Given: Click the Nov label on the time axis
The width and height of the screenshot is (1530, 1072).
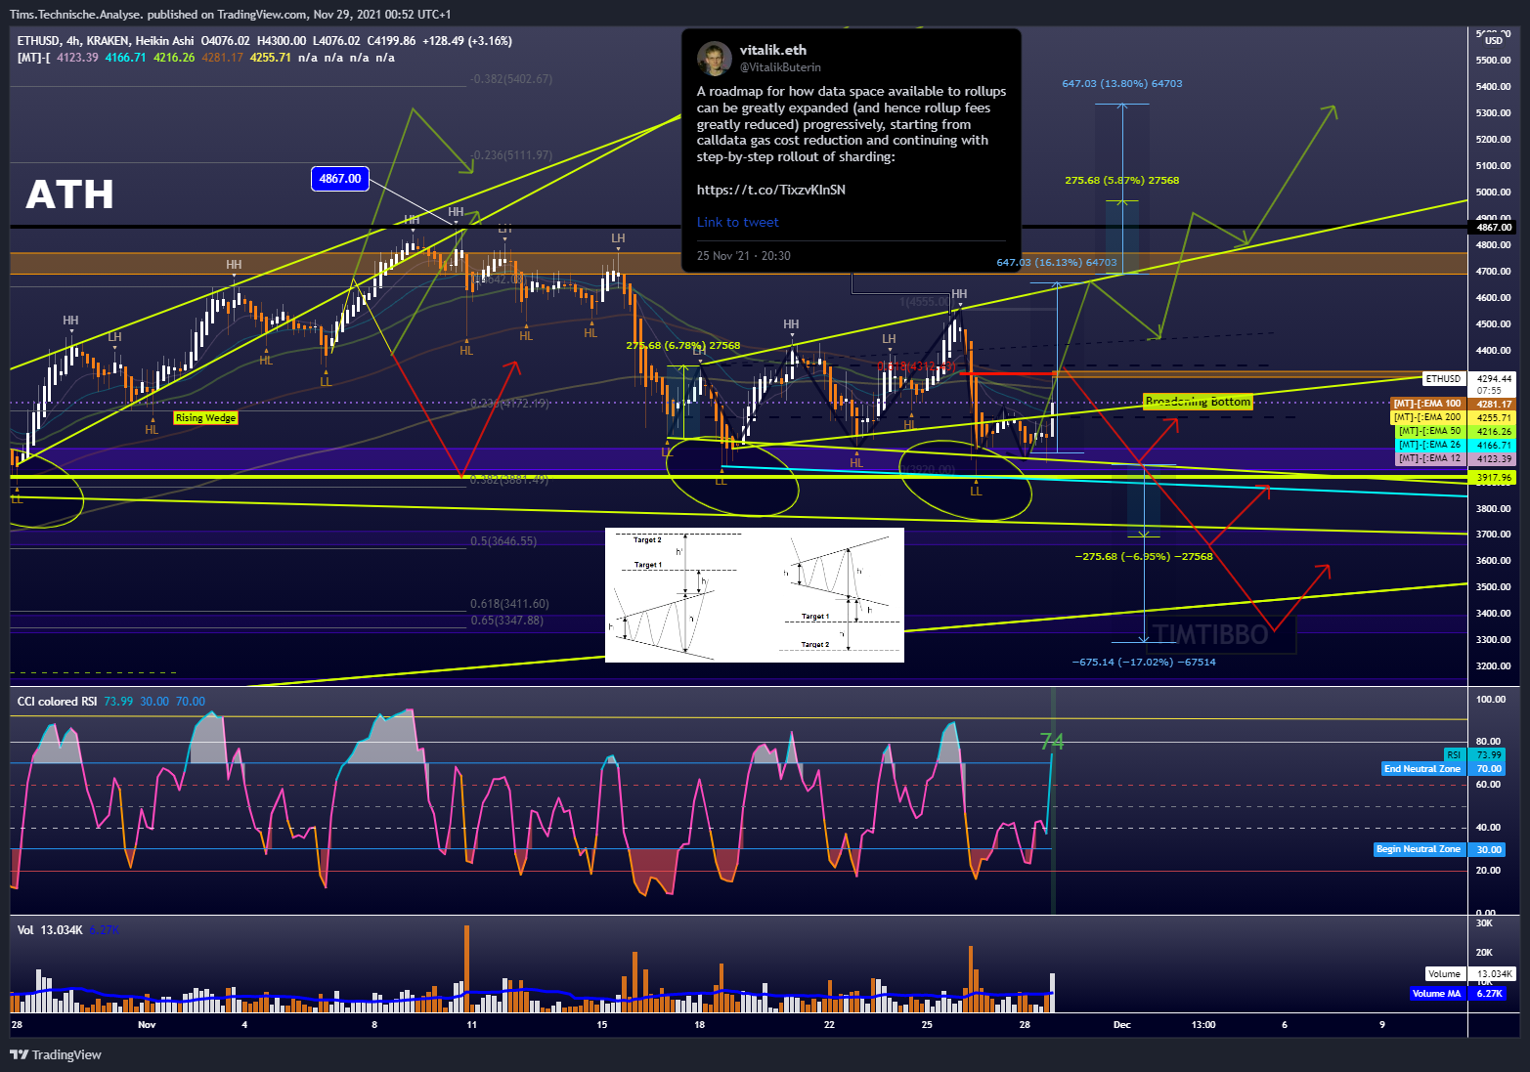Looking at the screenshot, I should point(147,1025).
